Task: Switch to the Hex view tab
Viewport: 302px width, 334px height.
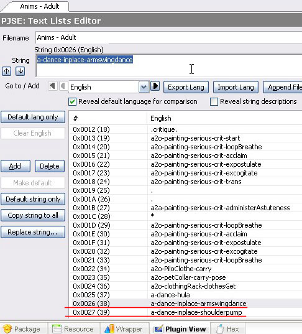Action: [x=227, y=329]
